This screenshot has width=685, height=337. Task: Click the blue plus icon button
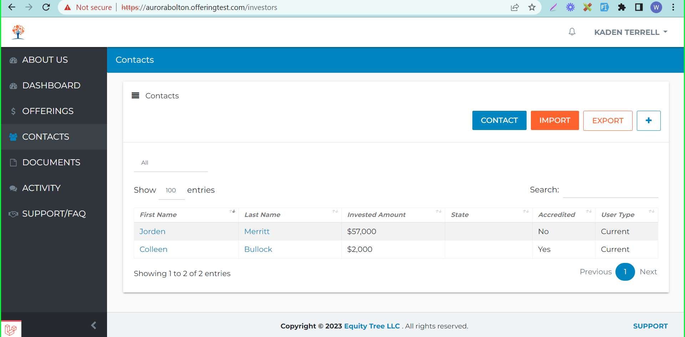pos(648,121)
